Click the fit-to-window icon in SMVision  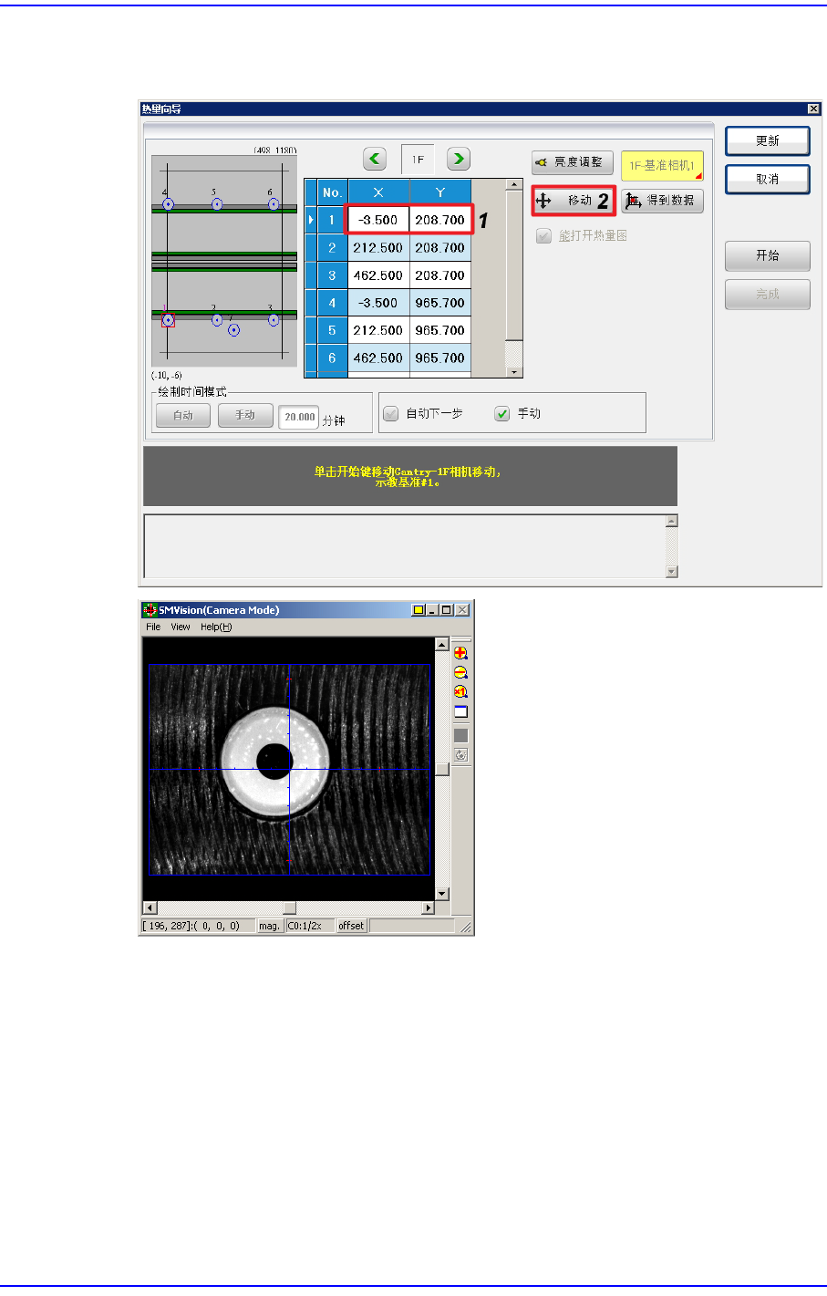coord(460,712)
